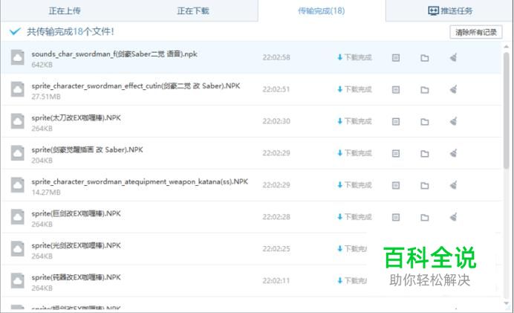Image resolution: width=514 pixels, height=313 pixels.
Task: Open containing folder for swordman_effect_cutin row
Action: tap(425, 90)
